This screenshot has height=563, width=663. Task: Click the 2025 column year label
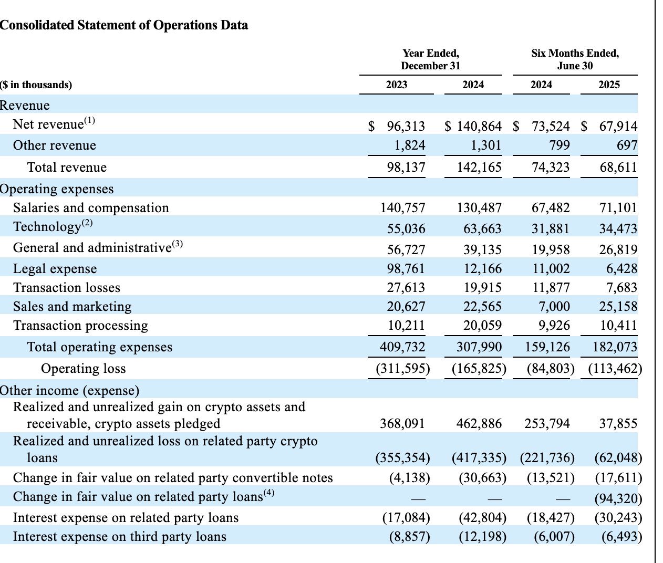609,85
